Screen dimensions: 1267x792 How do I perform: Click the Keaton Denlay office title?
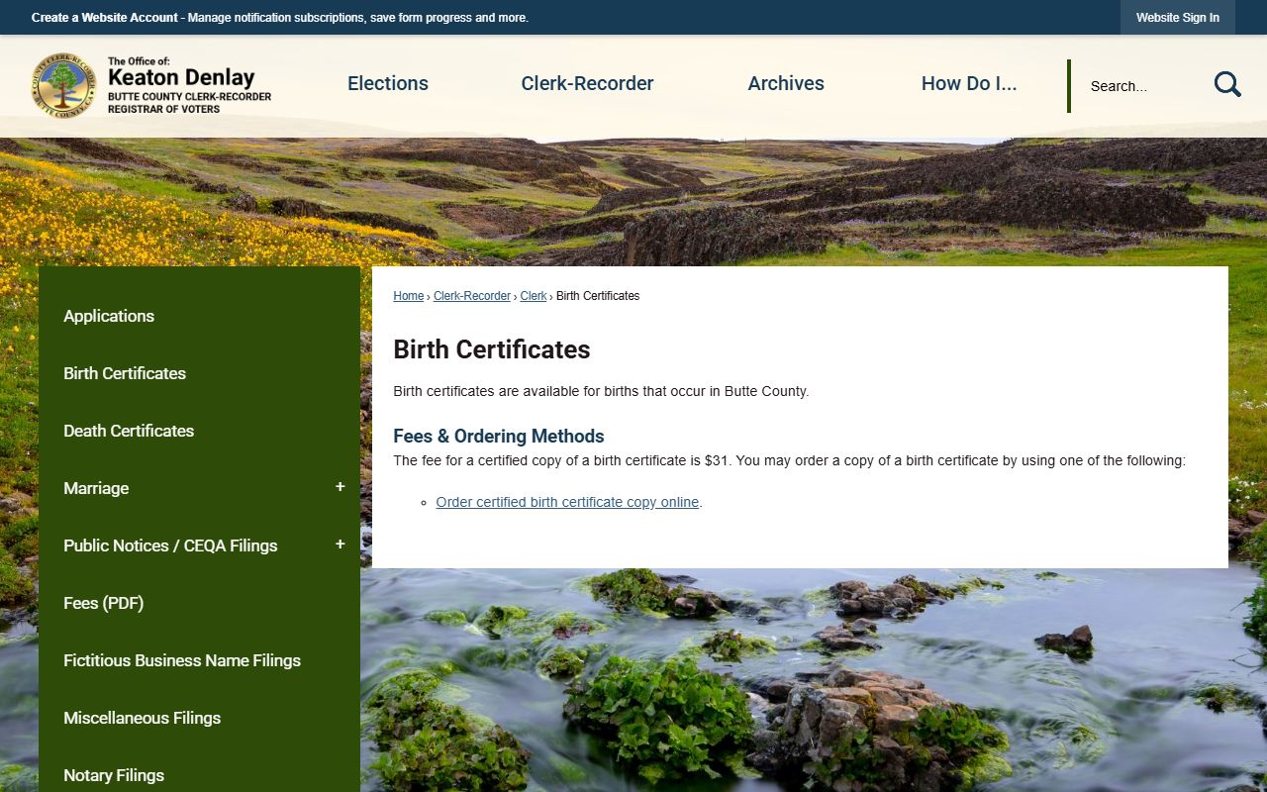pos(181,77)
